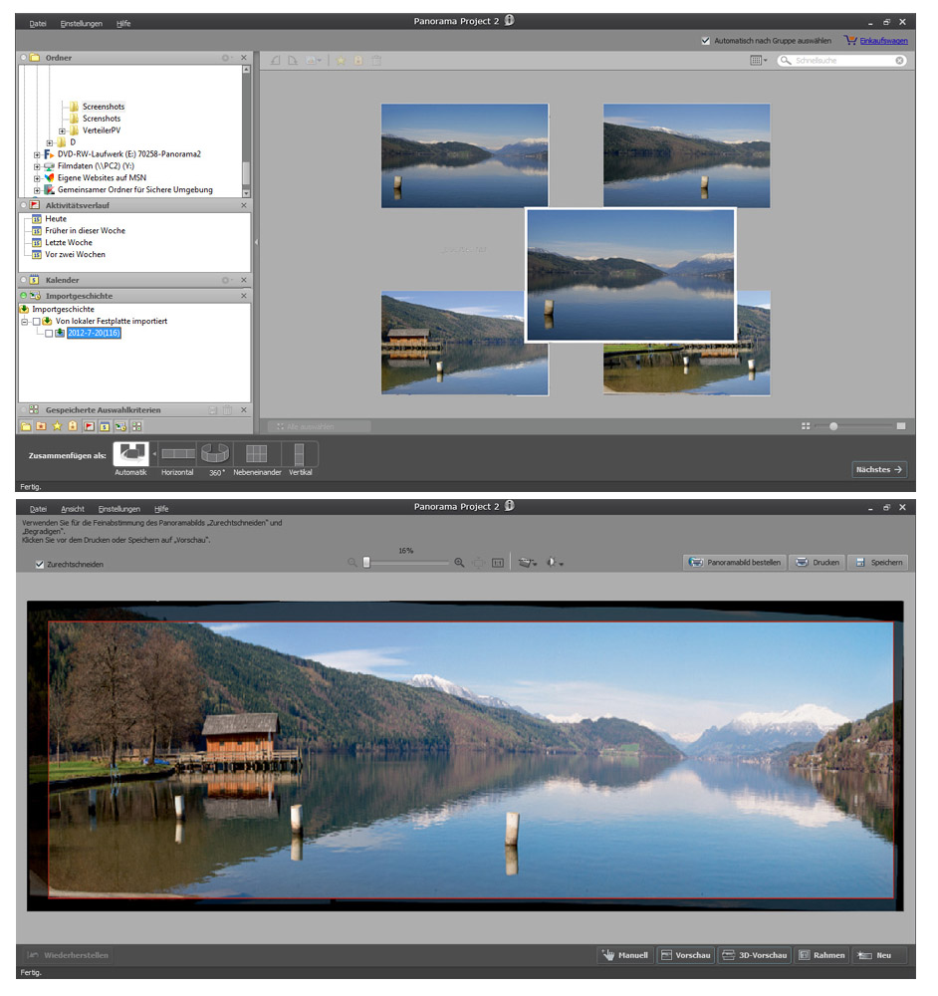The image size is (938, 996).
Task: Click the lock filter icon in bottom panel strip
Action: (x=73, y=426)
